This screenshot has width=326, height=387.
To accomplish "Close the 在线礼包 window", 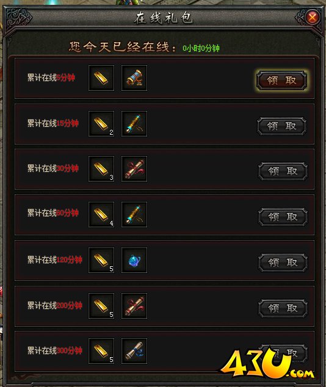I will (x=313, y=17).
